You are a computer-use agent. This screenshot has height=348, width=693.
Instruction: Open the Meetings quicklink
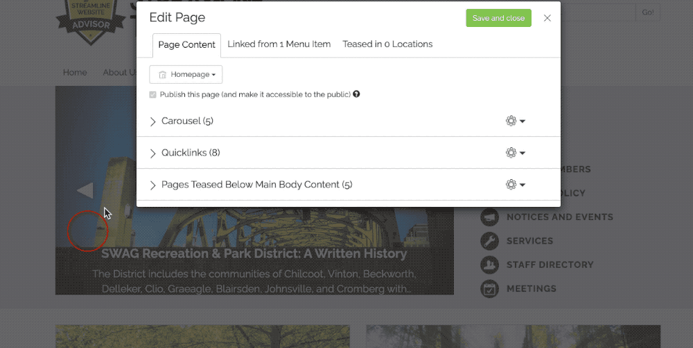point(532,289)
